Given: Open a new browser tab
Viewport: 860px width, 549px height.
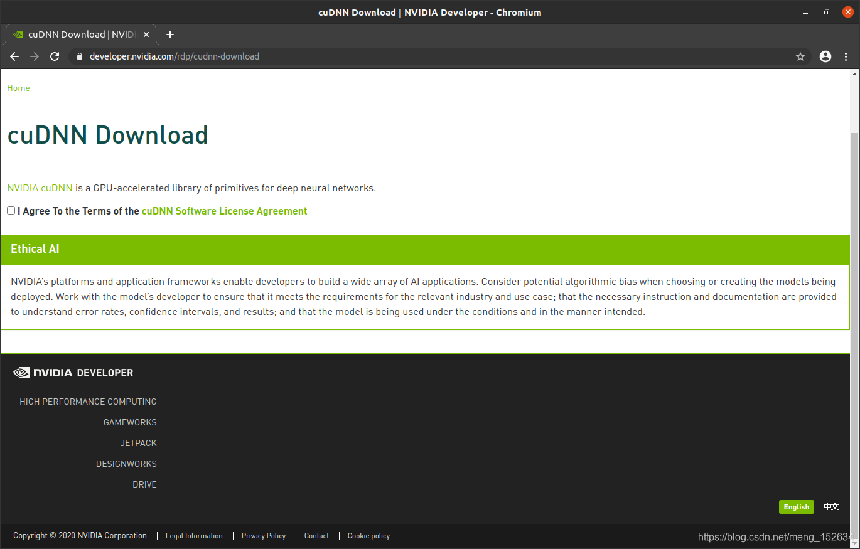Looking at the screenshot, I should tap(169, 35).
